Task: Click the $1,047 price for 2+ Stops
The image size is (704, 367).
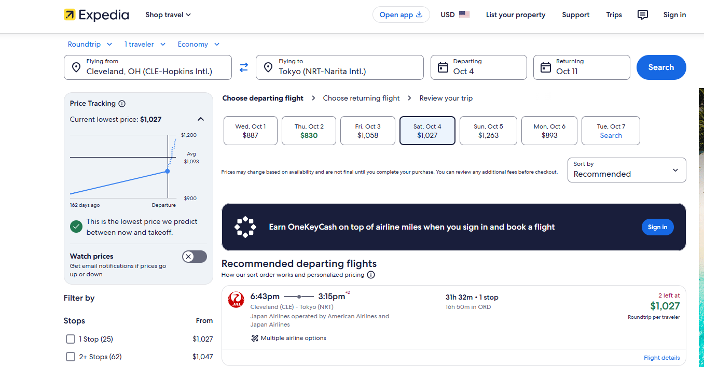Action: (x=203, y=357)
